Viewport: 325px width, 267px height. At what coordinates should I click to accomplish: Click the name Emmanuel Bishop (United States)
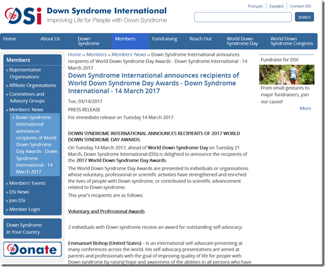[104, 243]
